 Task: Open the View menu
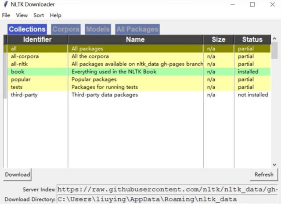tap(22, 15)
